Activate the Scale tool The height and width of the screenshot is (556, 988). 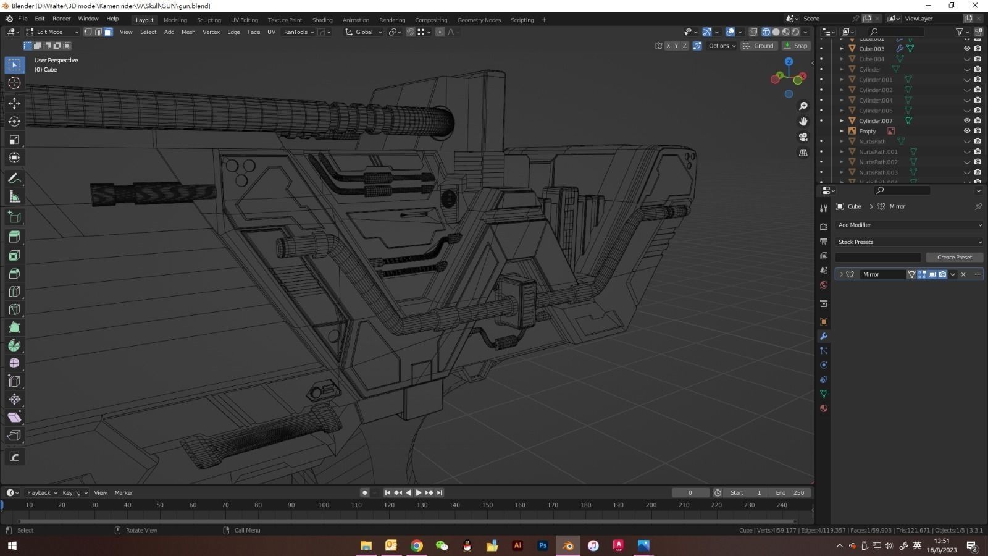[x=14, y=140]
